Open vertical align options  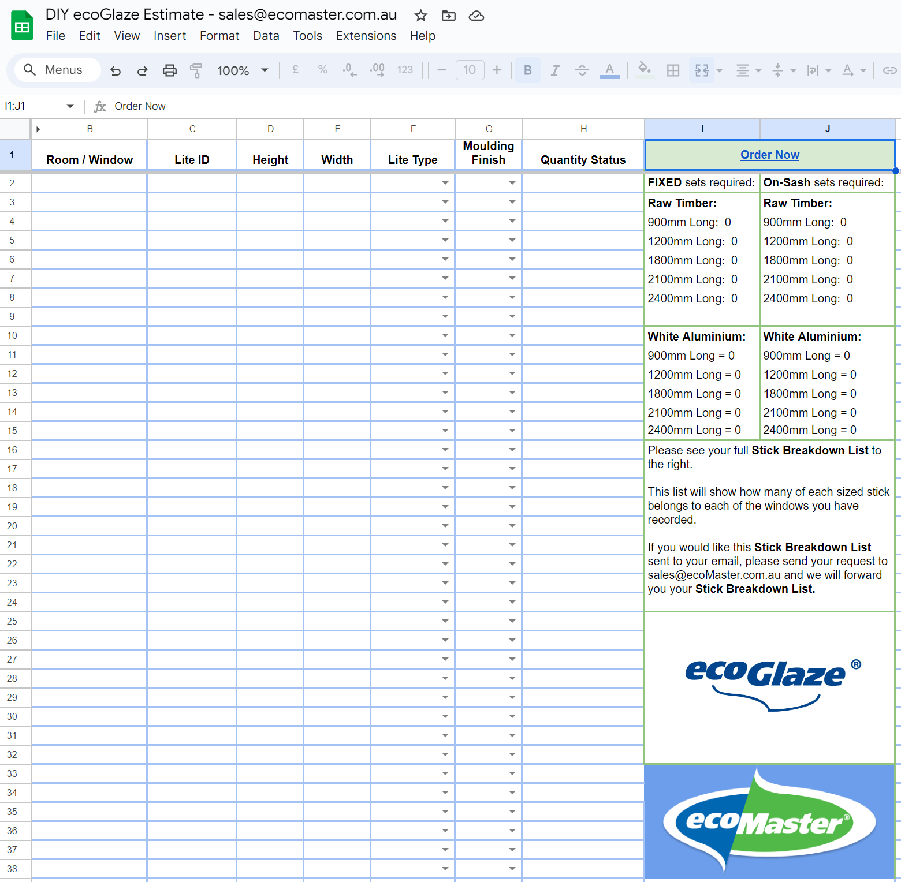click(784, 70)
